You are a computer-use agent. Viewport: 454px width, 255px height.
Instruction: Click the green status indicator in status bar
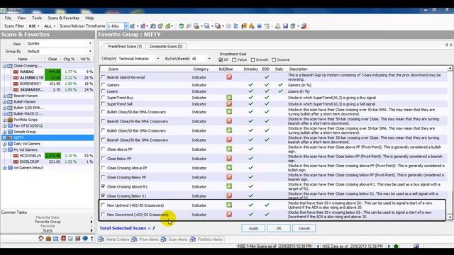pyautogui.click(x=396, y=246)
